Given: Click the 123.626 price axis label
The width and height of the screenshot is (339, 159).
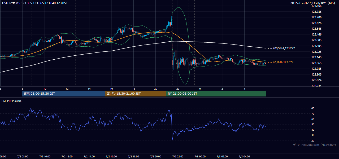Looking at the screenshot, I should [317, 23].
